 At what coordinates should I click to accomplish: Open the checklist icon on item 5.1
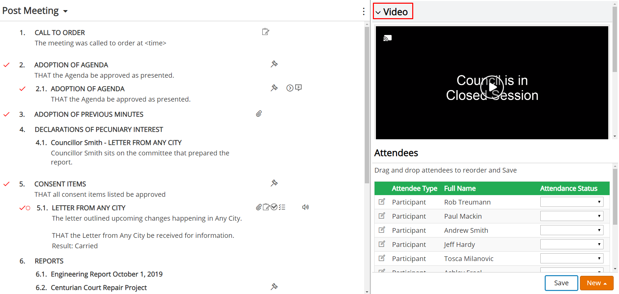282,207
